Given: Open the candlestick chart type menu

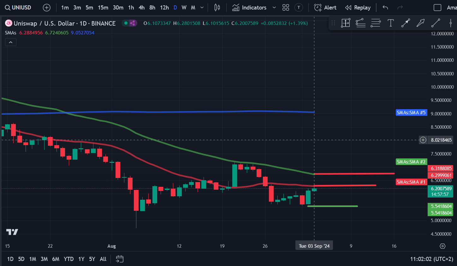Looking at the screenshot, I should [x=217, y=8].
